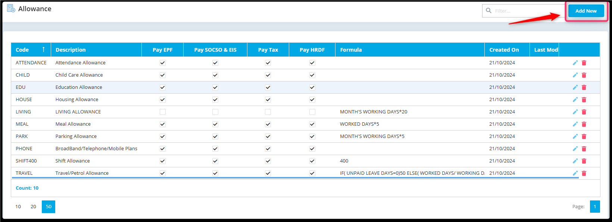Click the horizontal scrollbar under the table
Image resolution: width=612 pixels, height=222 pixels.
[295, 178]
